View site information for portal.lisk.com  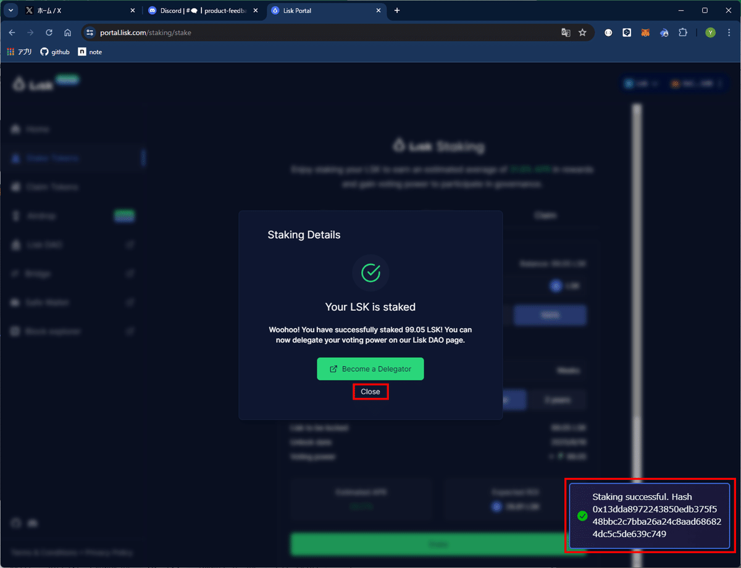[x=90, y=33]
